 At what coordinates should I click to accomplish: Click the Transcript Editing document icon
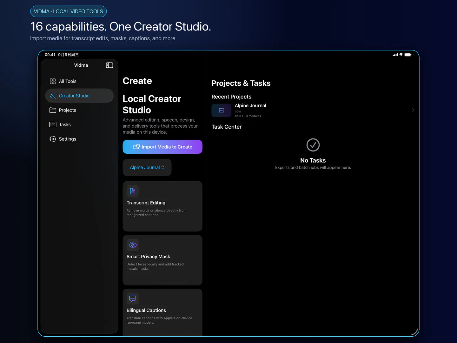point(133,191)
